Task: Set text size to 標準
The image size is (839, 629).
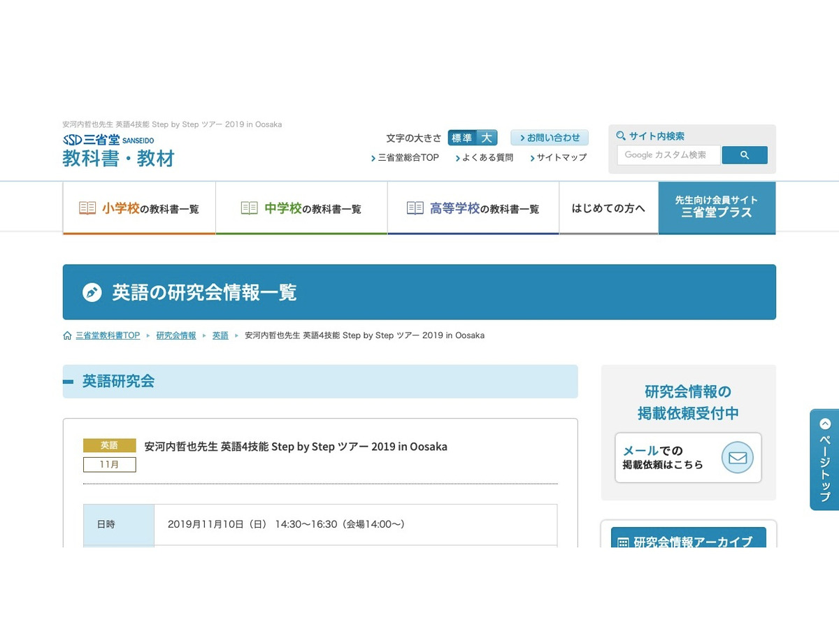Action: (461, 138)
